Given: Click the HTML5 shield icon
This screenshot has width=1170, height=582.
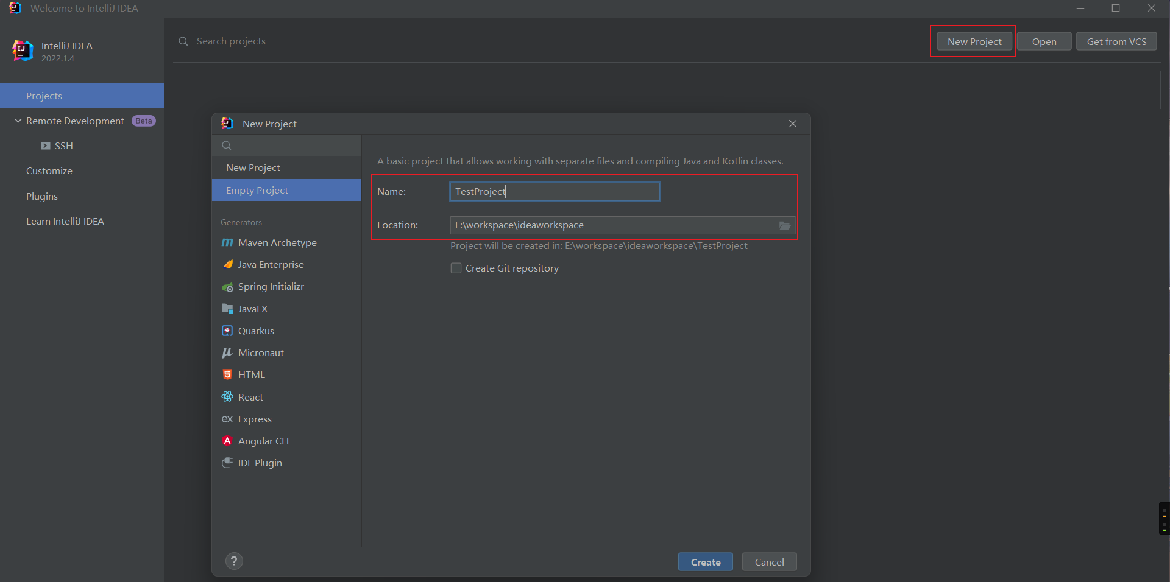Looking at the screenshot, I should coord(227,374).
